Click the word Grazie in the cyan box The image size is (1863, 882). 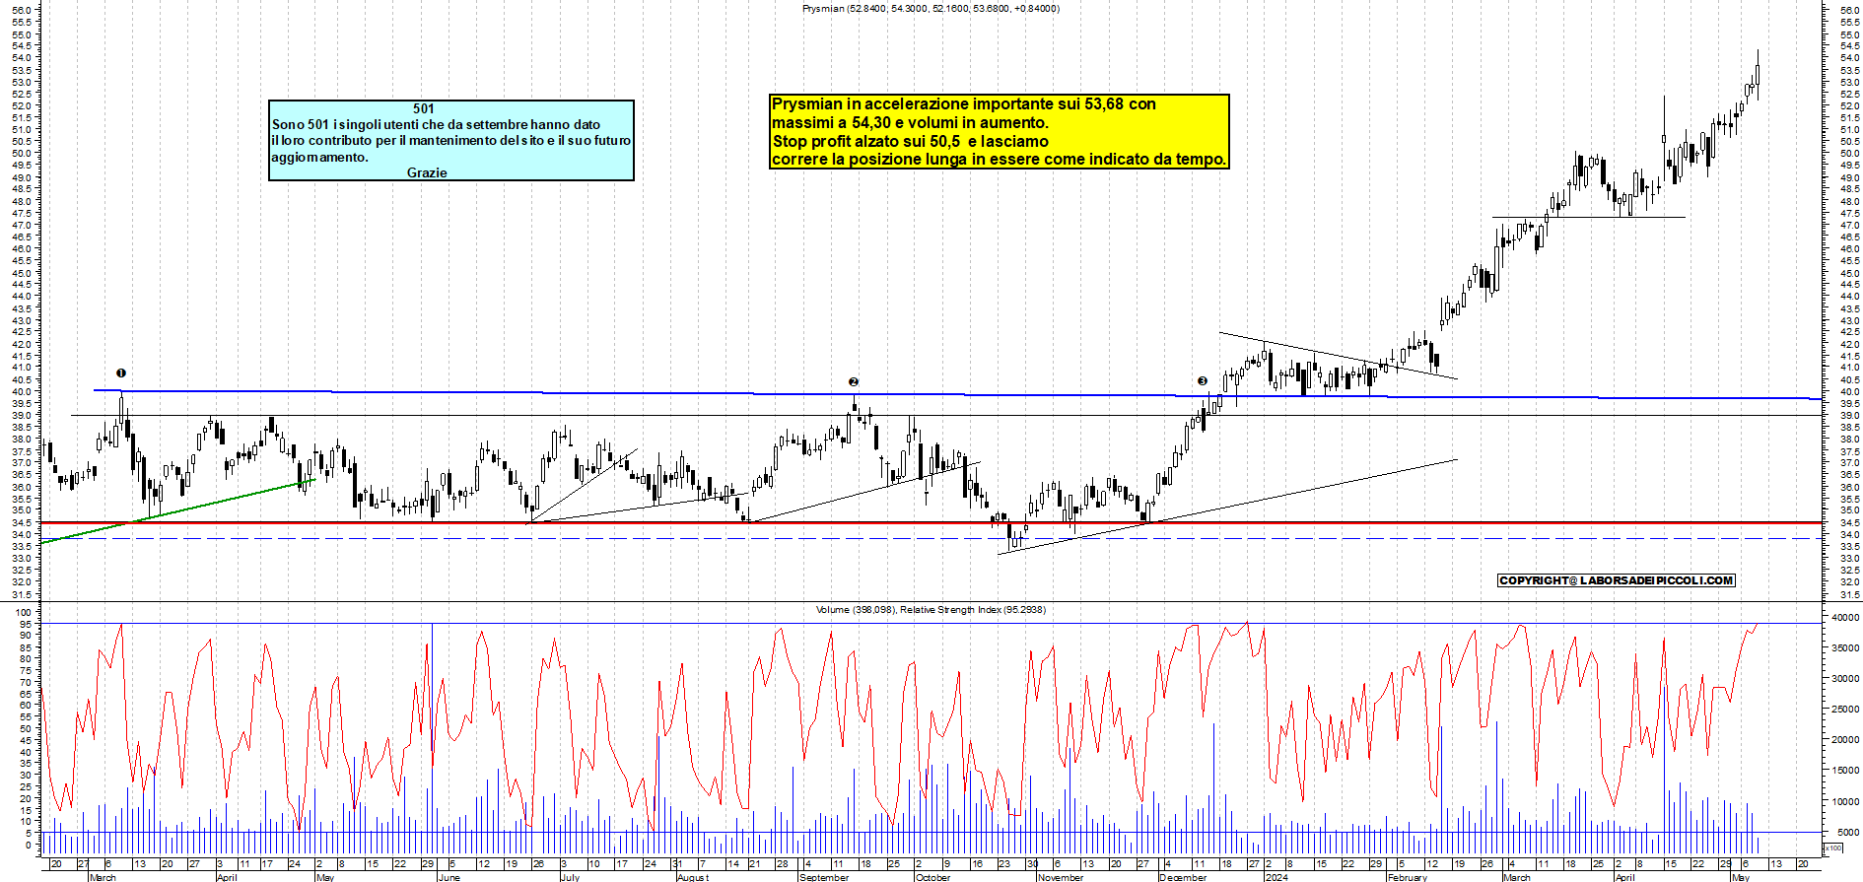(427, 172)
